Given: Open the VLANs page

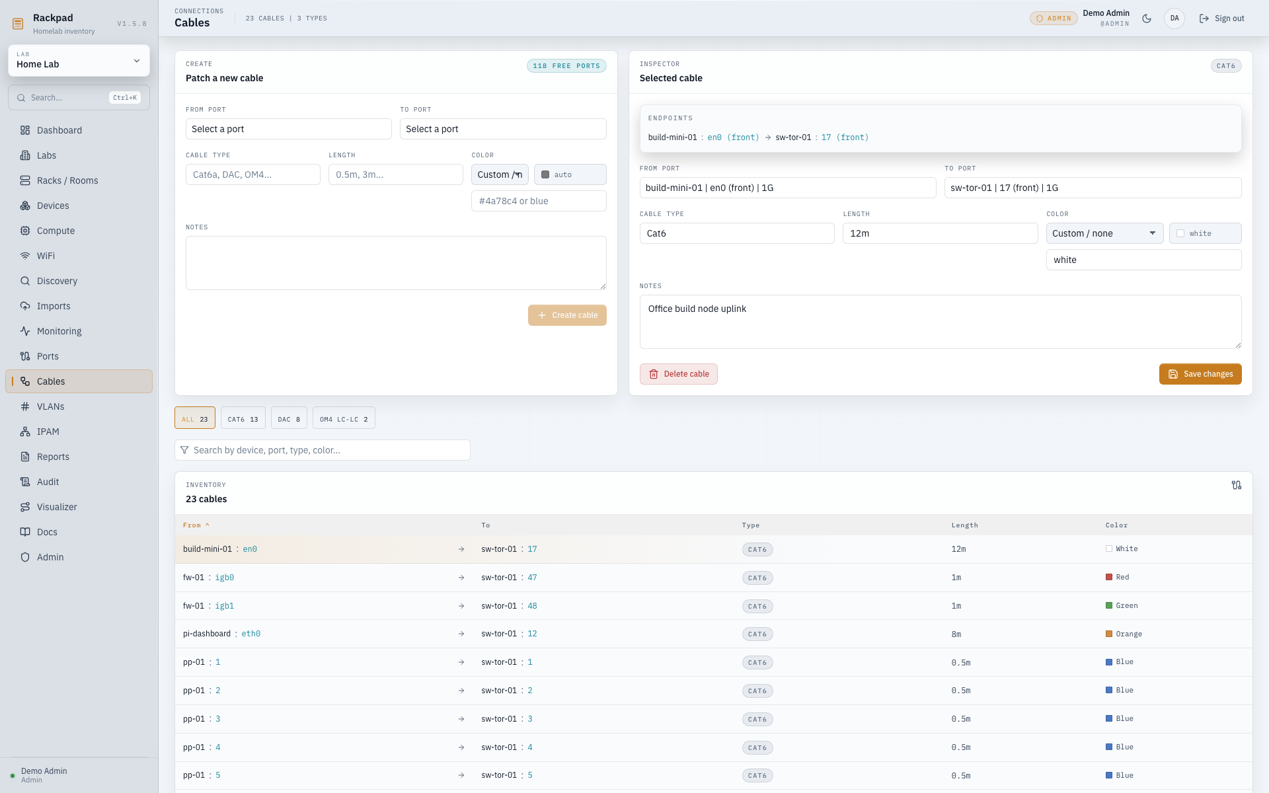Looking at the screenshot, I should (x=79, y=406).
